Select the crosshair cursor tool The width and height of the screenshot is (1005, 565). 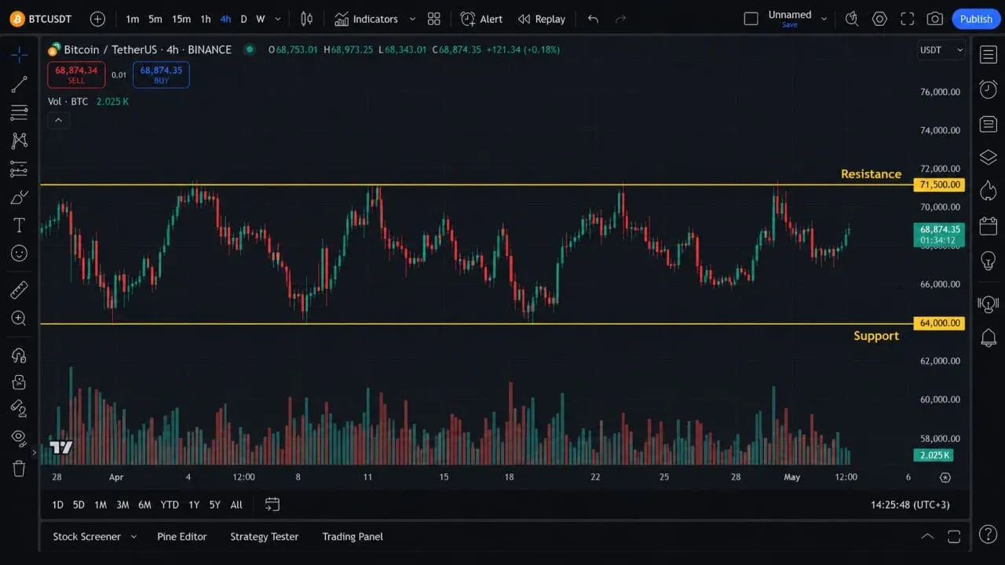[x=19, y=54]
